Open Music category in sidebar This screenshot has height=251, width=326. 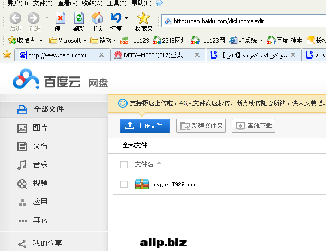[x=40, y=165]
